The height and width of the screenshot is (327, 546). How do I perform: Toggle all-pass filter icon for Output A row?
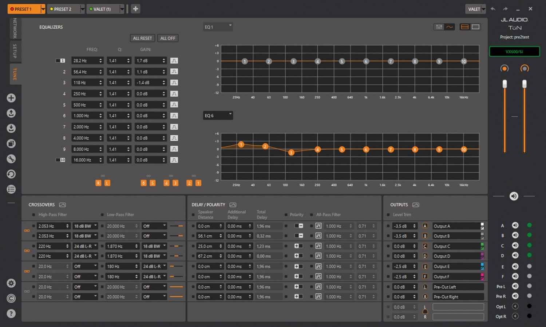point(318,226)
